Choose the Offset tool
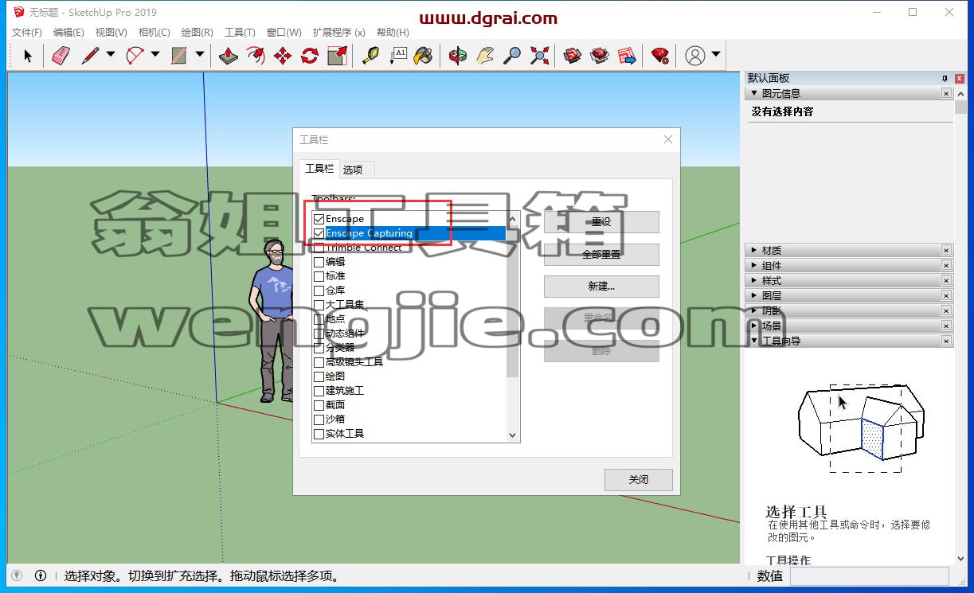974x593 pixels. (x=256, y=56)
